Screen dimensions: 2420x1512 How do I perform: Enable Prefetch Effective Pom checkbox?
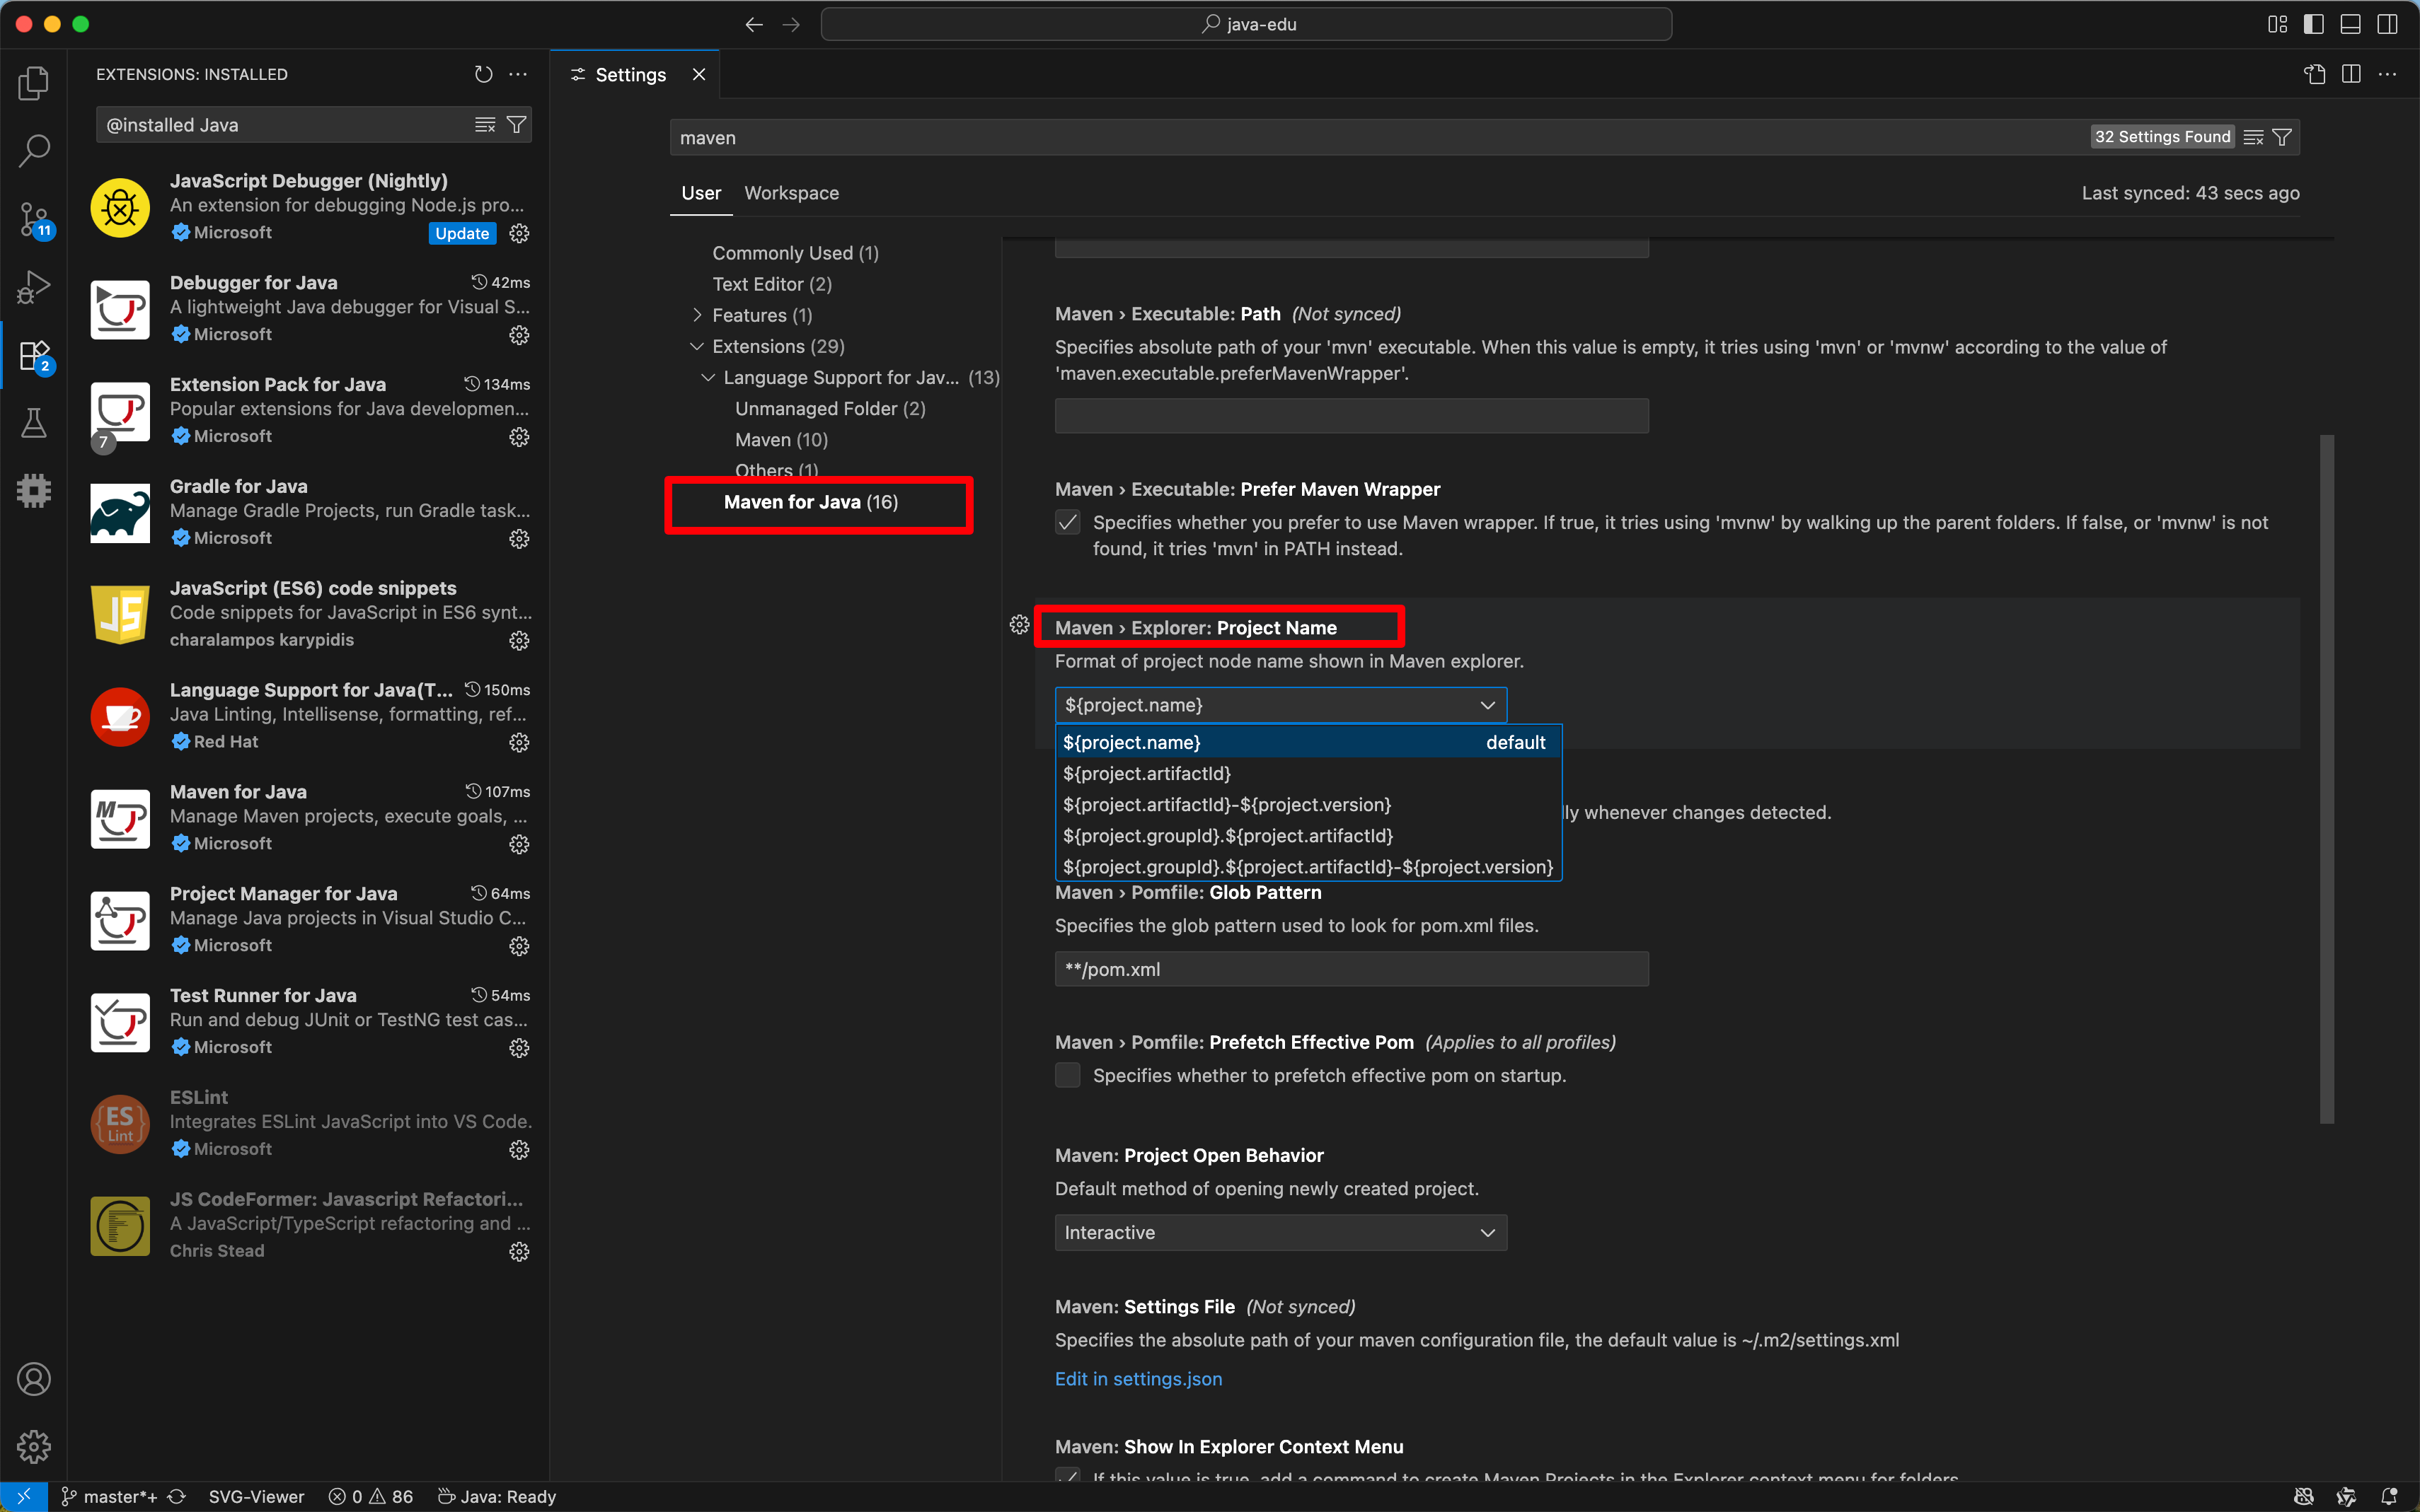coord(1068,1075)
